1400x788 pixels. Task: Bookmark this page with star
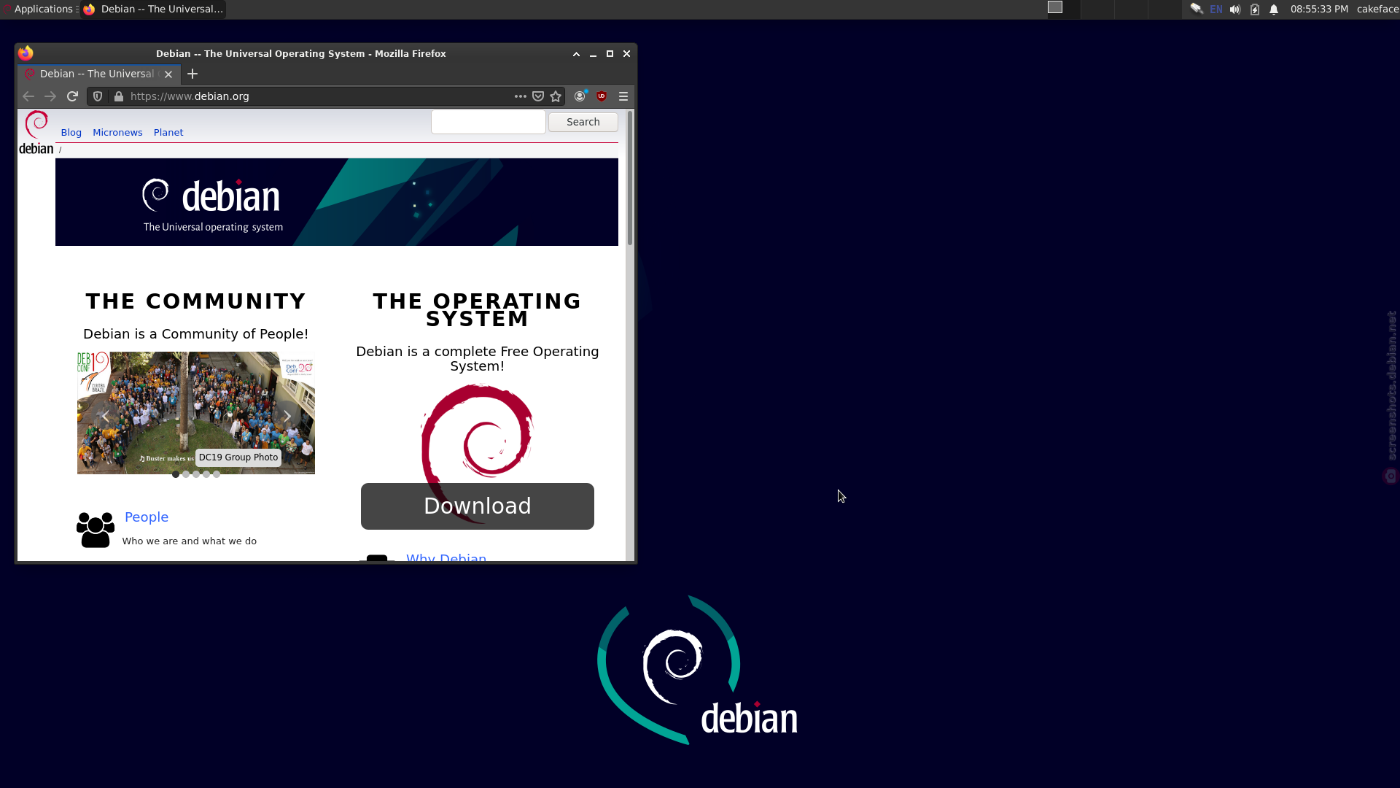pos(556,96)
